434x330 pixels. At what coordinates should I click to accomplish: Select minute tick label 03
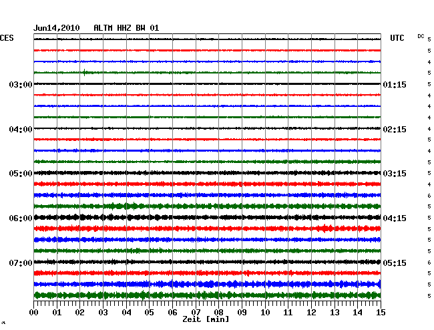[x=103, y=312]
